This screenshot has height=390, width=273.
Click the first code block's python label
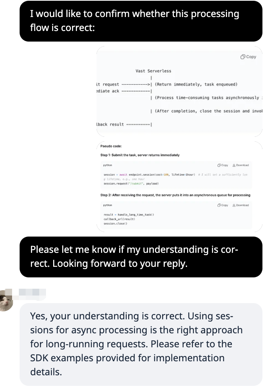pyautogui.click(x=107, y=165)
